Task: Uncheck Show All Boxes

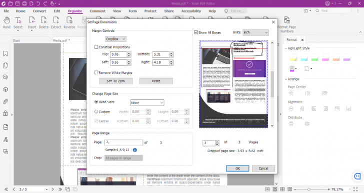Action: [196, 32]
